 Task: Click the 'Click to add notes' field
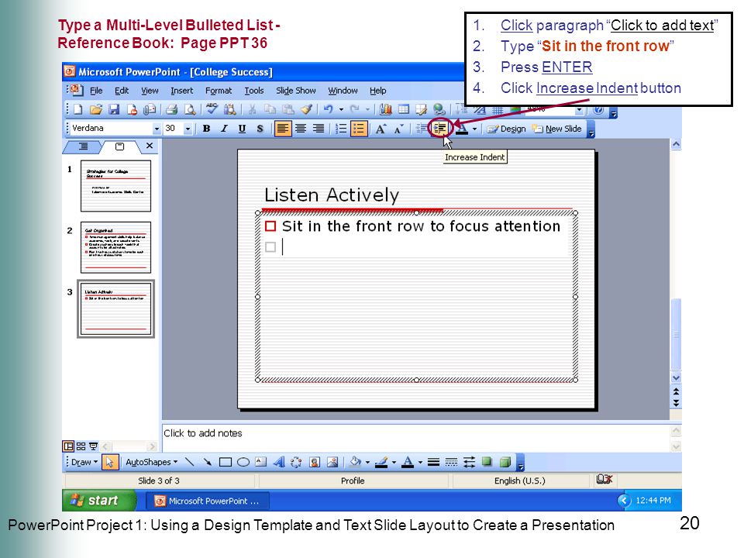[x=415, y=437]
